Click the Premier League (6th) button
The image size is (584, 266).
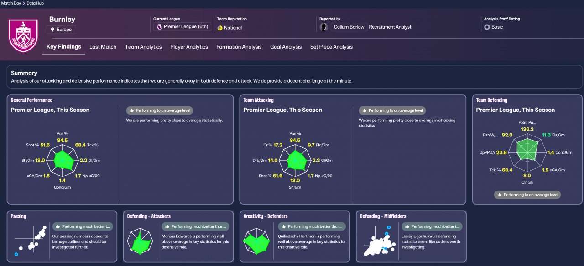(182, 27)
